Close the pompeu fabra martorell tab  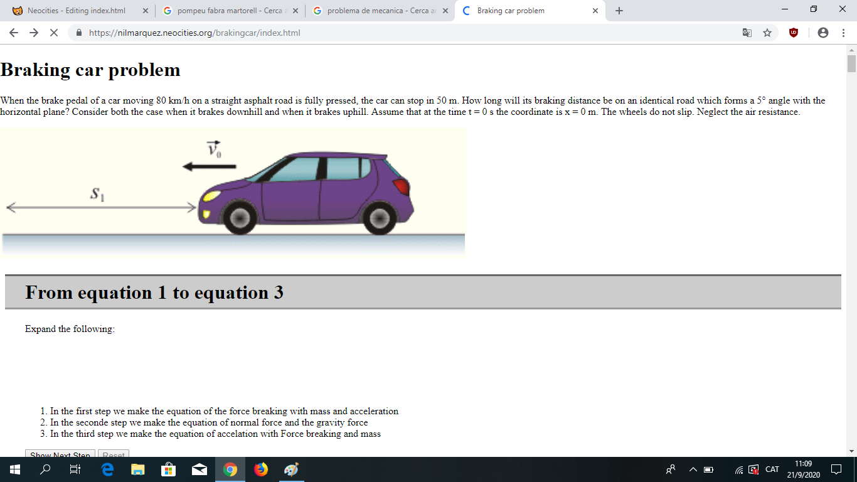(x=295, y=11)
